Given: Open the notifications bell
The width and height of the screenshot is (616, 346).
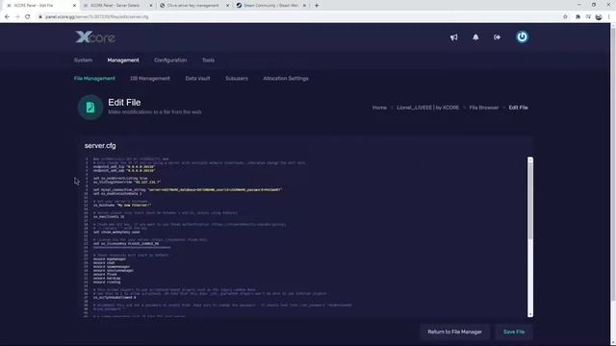Looking at the screenshot, I should pyautogui.click(x=475, y=37).
